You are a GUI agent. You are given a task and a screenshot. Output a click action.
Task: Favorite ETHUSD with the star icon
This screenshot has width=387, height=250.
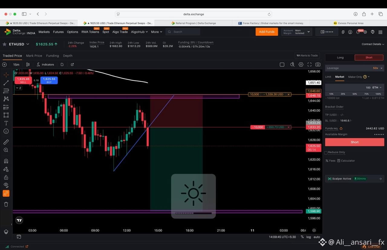[x=5, y=44]
